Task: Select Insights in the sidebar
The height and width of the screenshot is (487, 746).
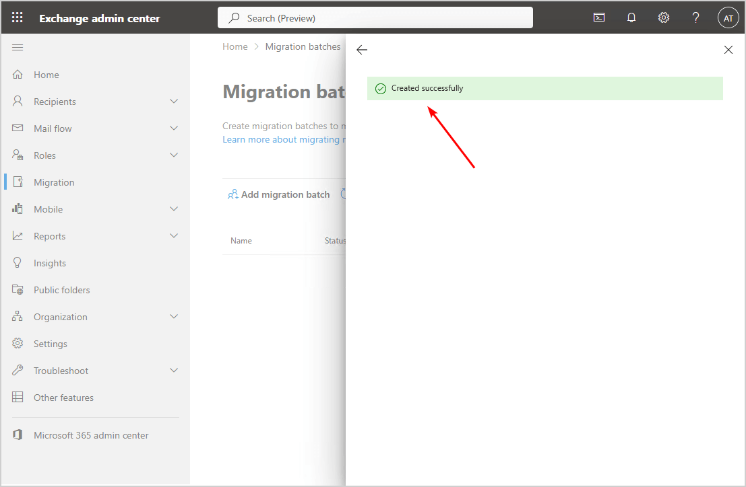Action: 50,263
